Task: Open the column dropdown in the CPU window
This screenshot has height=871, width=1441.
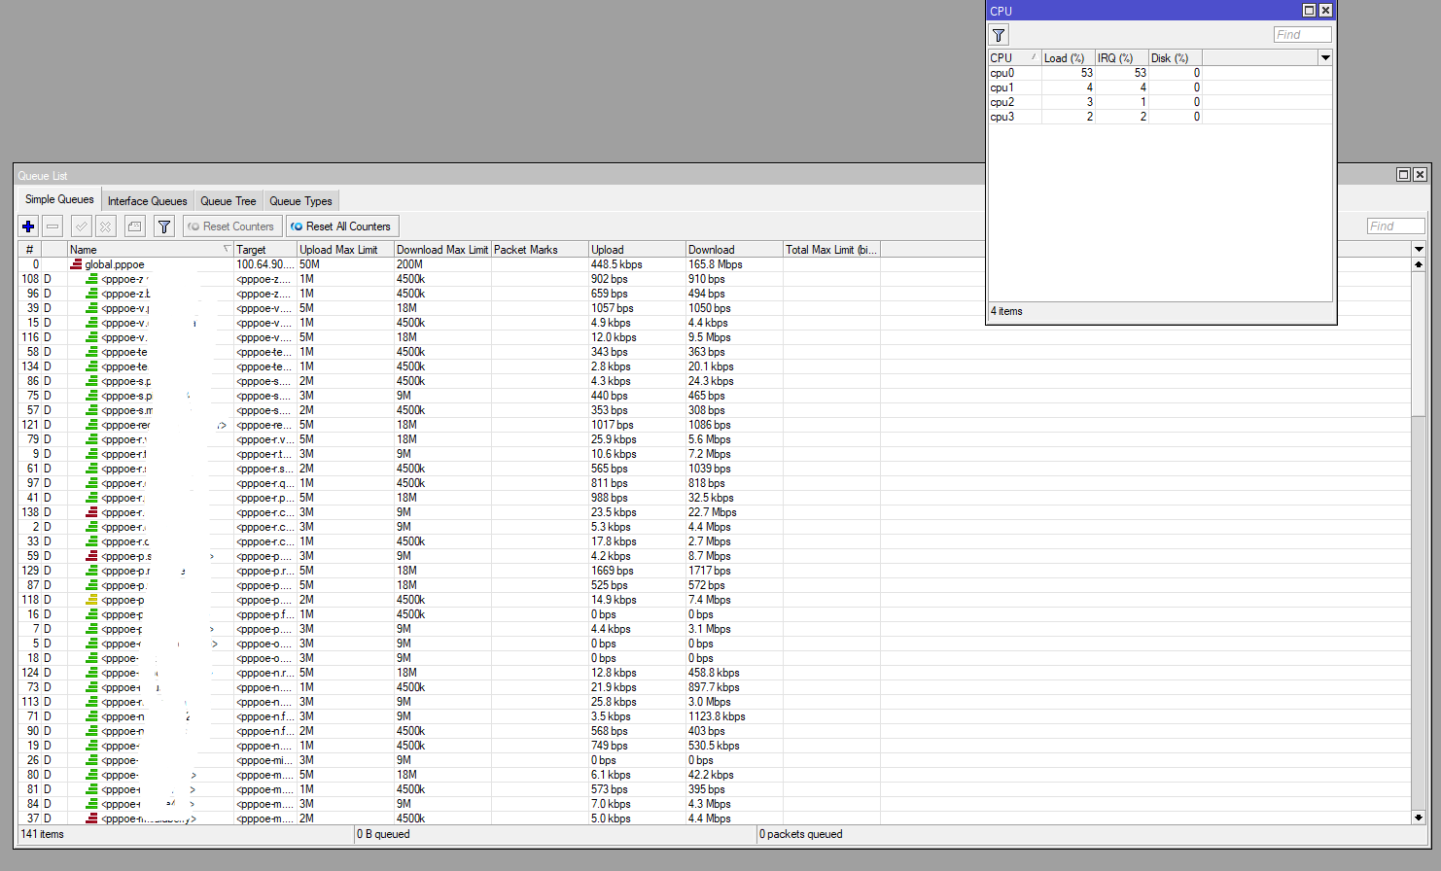Action: pyautogui.click(x=1324, y=58)
